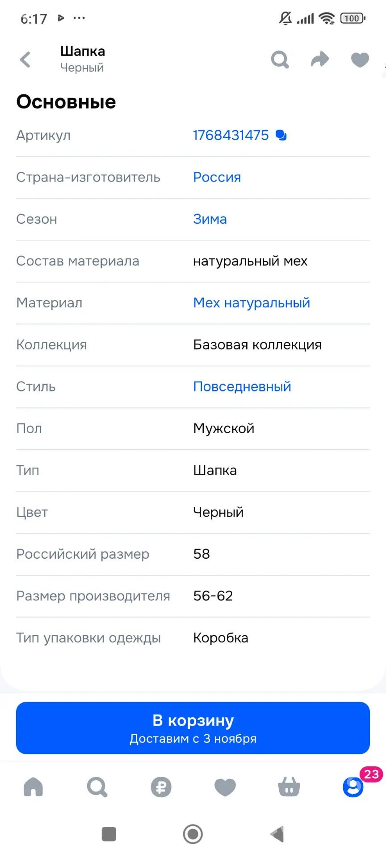Viewport: 386px width, 859px height.
Task: Tap the back arrow in header
Action: (x=25, y=60)
